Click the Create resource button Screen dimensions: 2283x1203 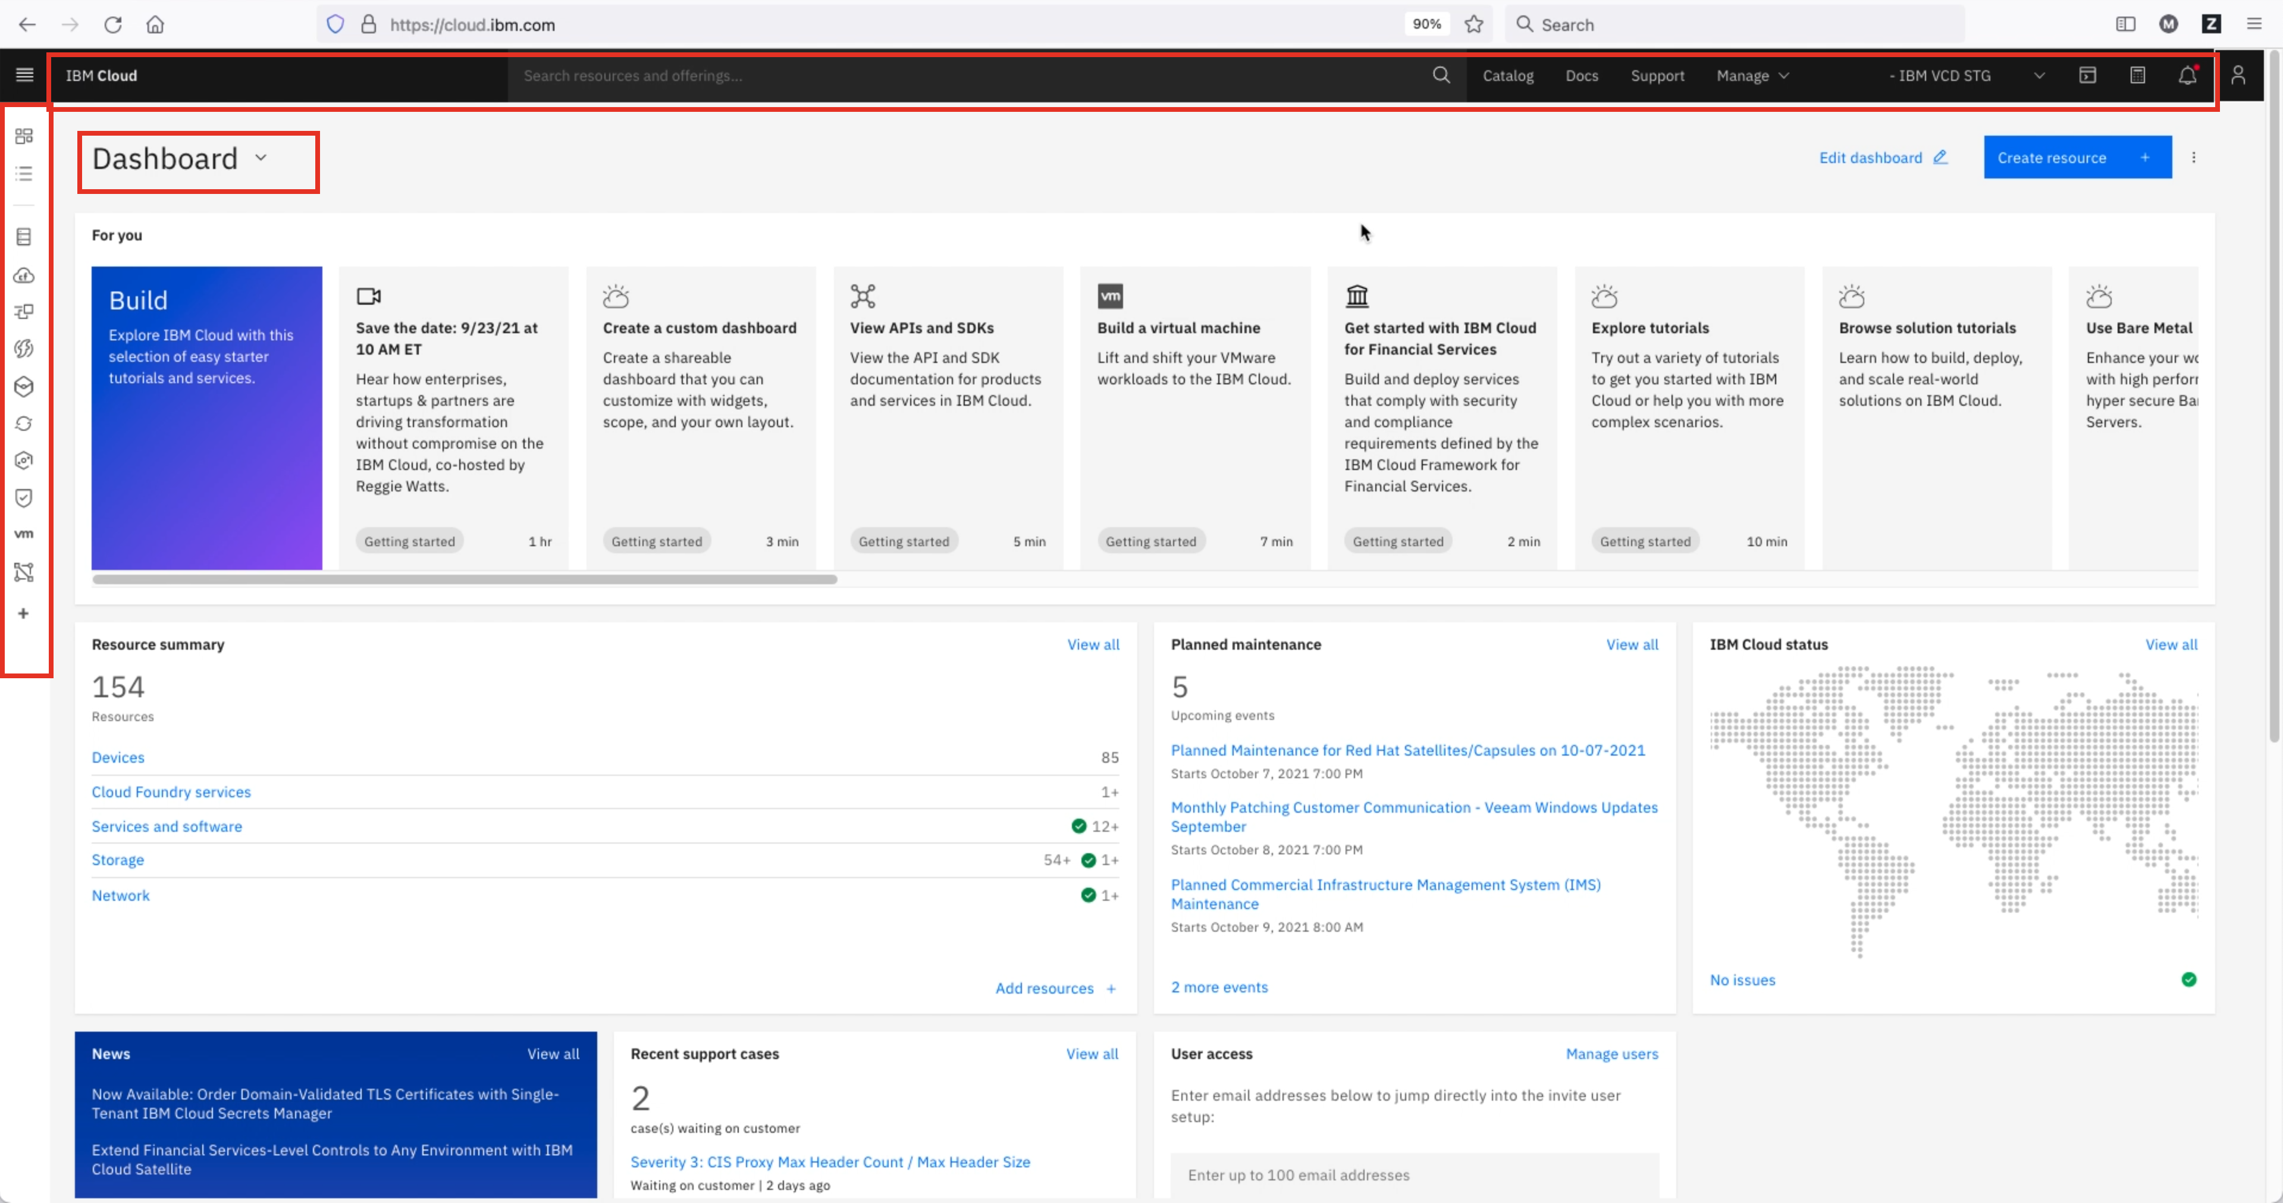[2077, 158]
